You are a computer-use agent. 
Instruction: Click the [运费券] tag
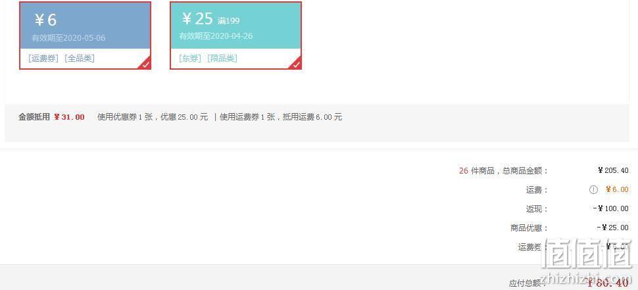point(43,58)
